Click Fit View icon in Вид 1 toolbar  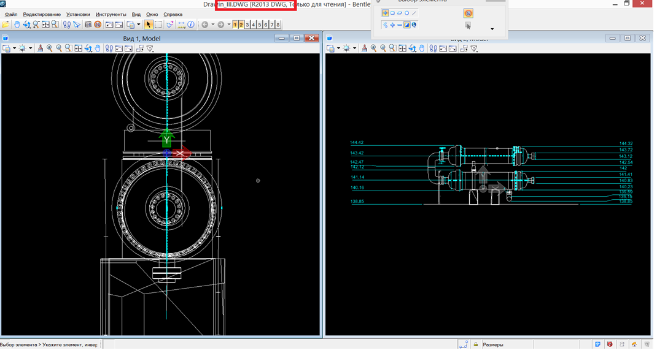coord(79,48)
